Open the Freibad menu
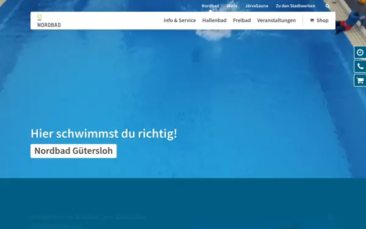Viewport: 366px width, 229px height. coord(242,21)
